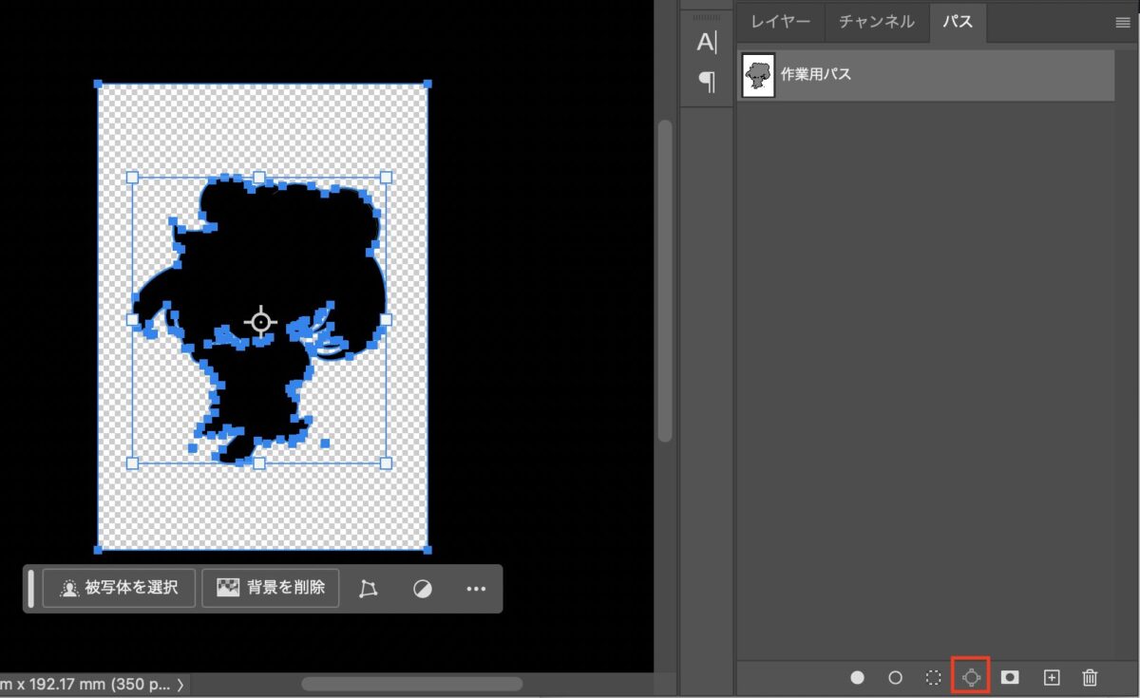
Task: Add a mask icon in Paths panel
Action: coord(1011,677)
